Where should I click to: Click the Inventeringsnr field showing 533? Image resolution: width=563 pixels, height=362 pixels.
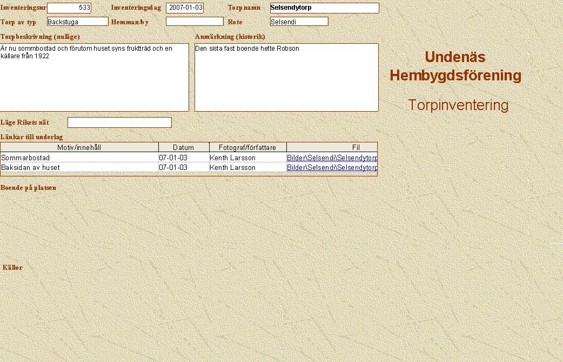point(69,8)
